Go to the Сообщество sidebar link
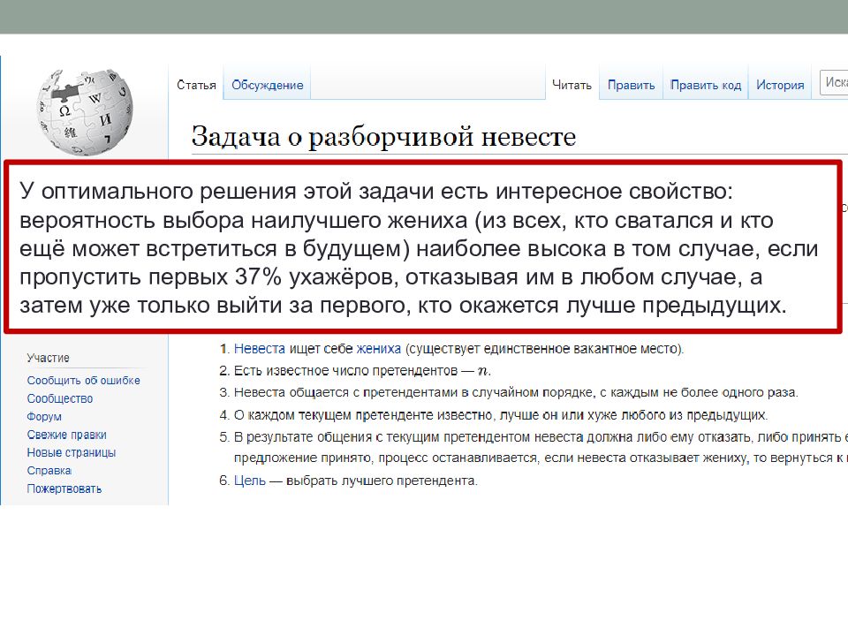The height and width of the screenshot is (636, 848). [59, 398]
